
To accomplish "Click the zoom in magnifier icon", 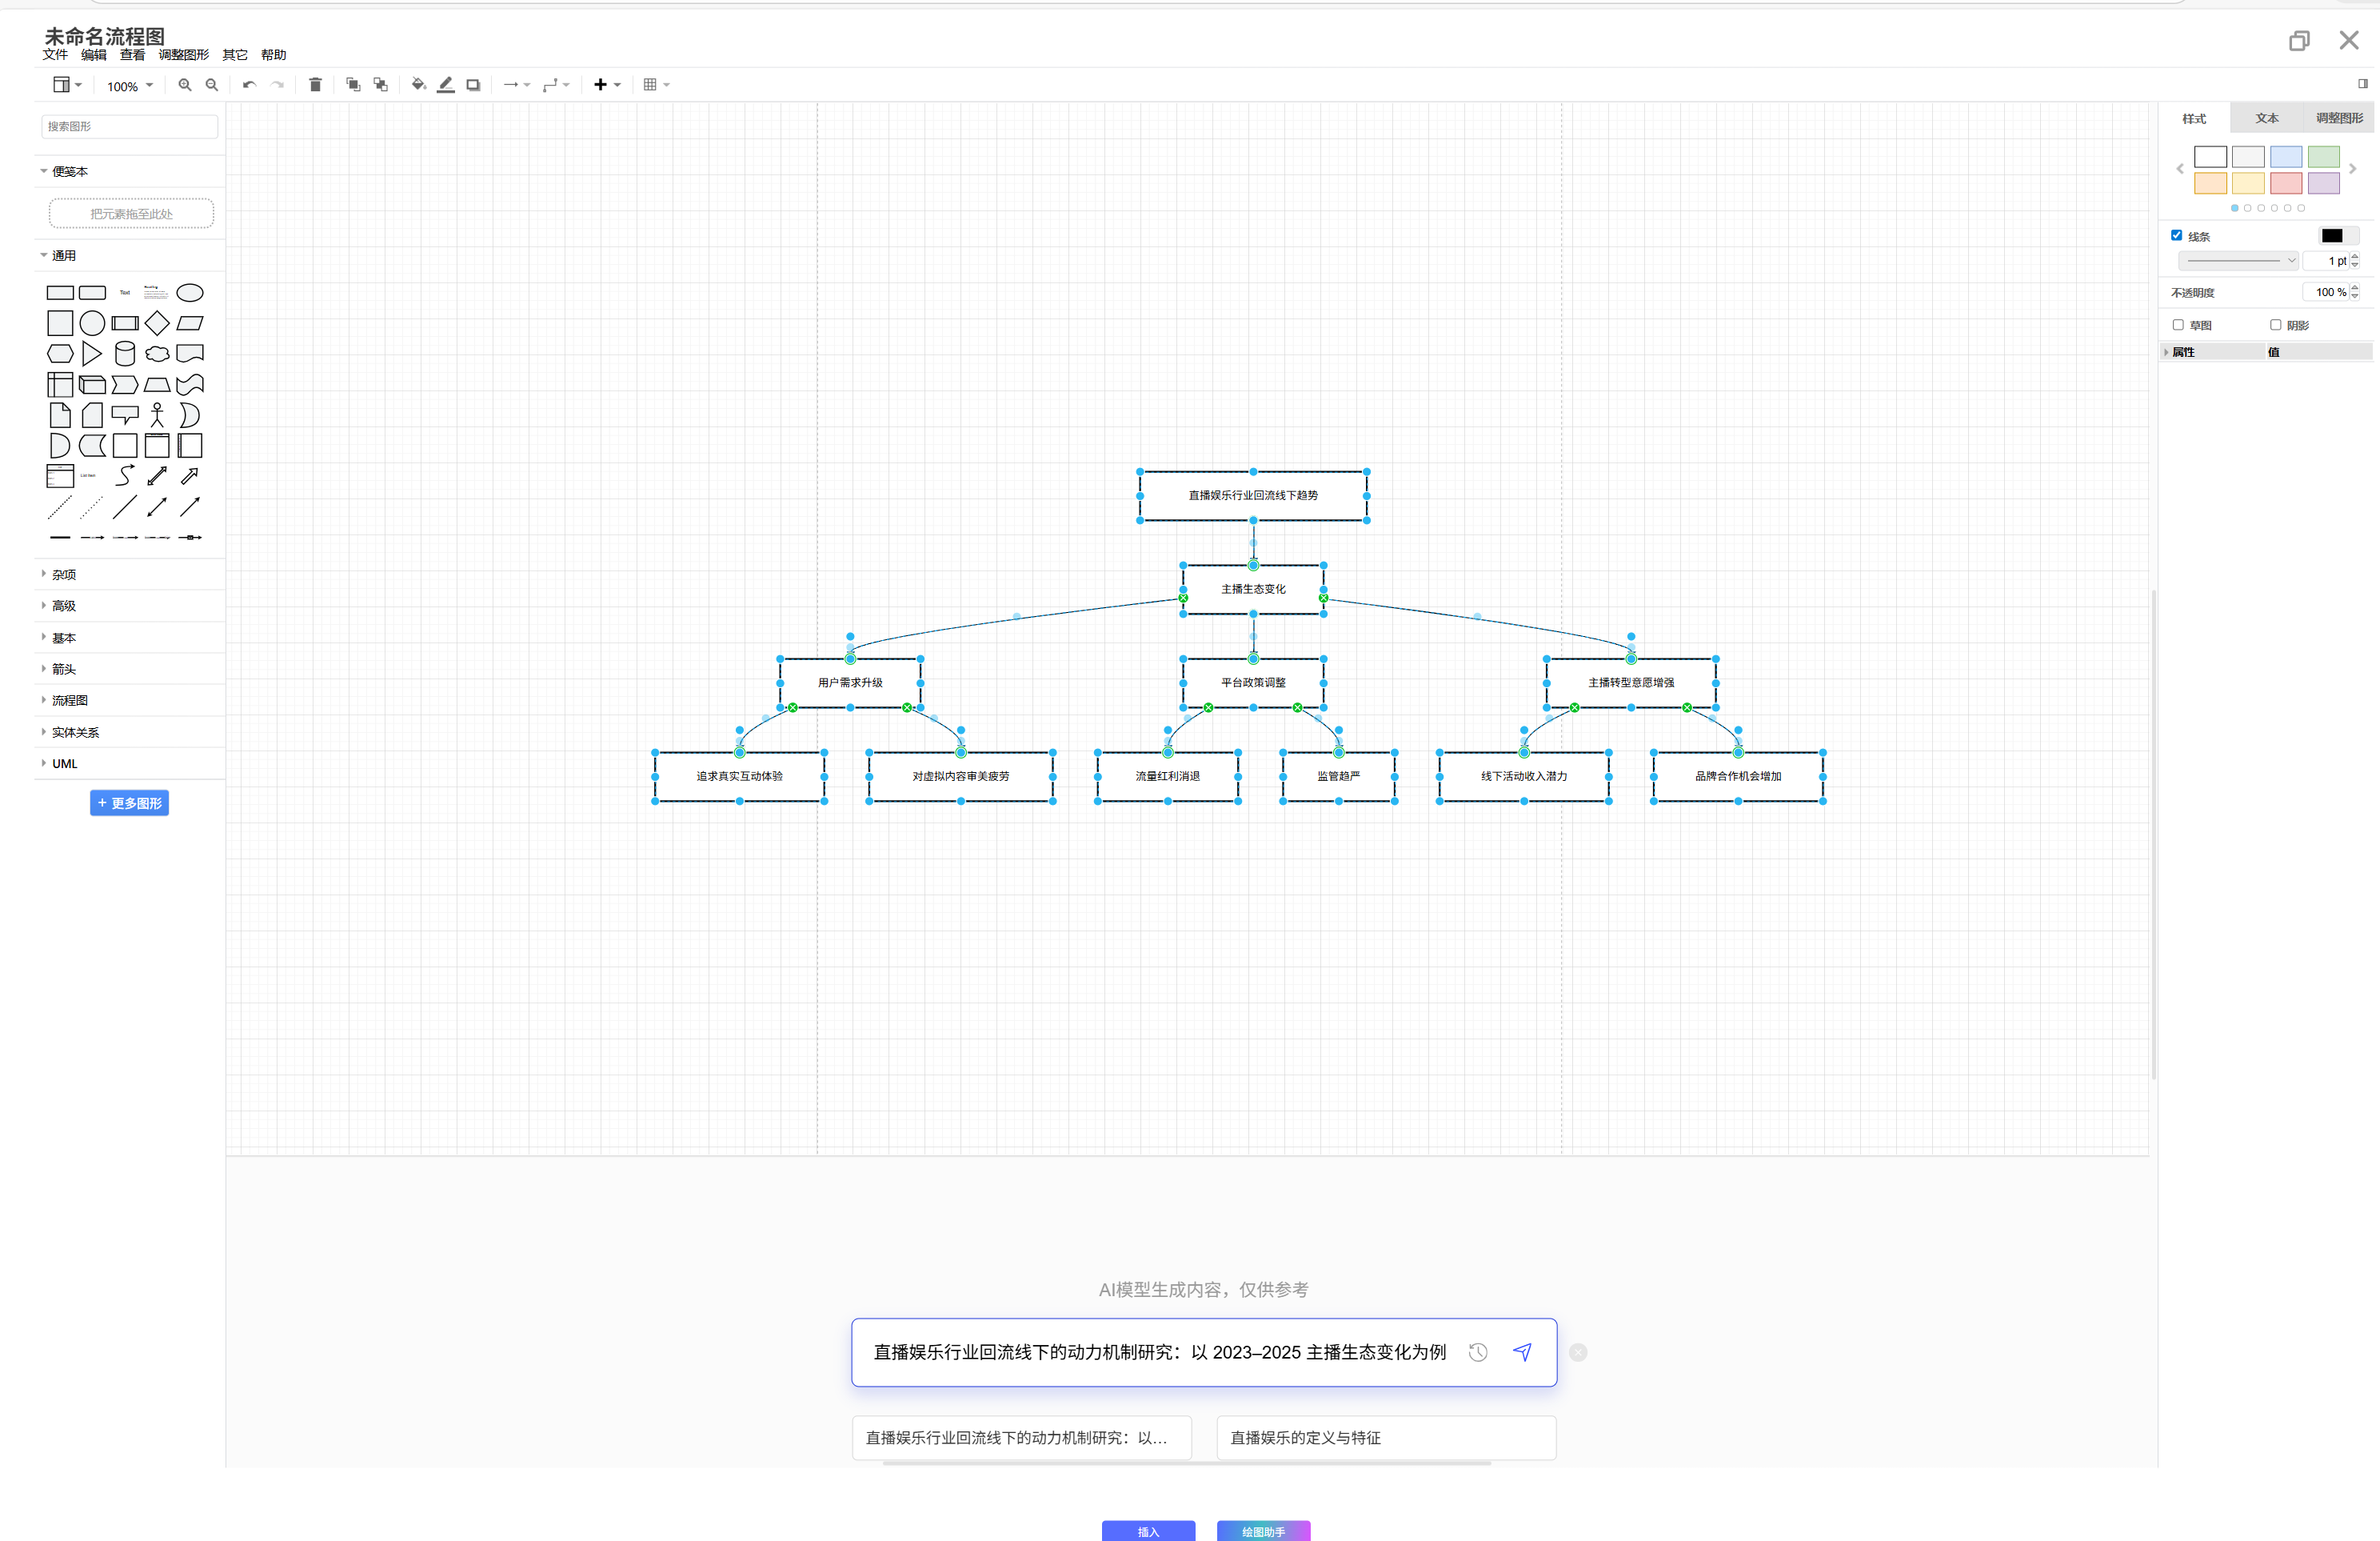I will 185,85.
